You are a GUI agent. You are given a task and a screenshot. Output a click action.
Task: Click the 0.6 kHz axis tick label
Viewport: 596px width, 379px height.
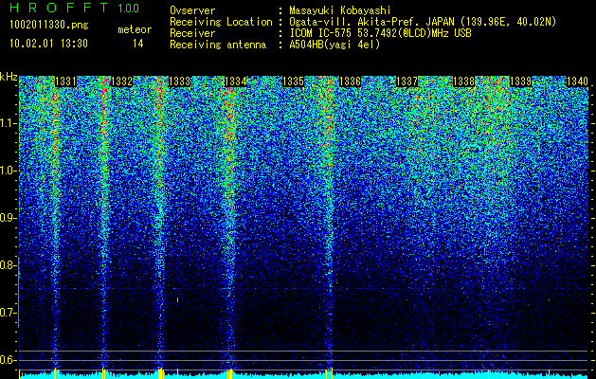click(9, 360)
